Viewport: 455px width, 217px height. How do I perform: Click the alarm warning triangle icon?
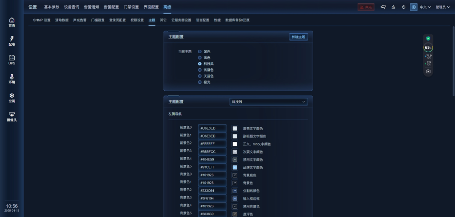[x=393, y=7]
